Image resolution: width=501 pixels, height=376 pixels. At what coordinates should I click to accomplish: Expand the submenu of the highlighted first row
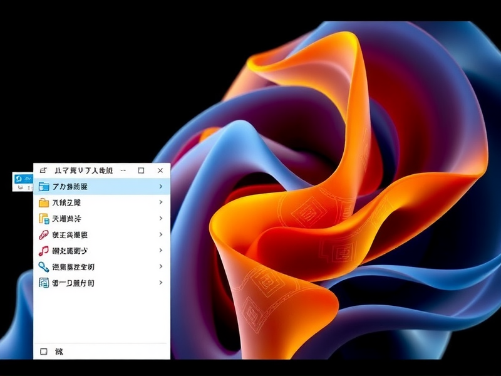pos(160,186)
